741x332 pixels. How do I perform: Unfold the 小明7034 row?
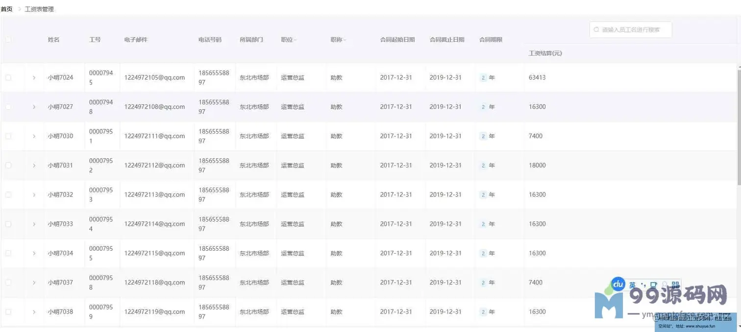[34, 253]
